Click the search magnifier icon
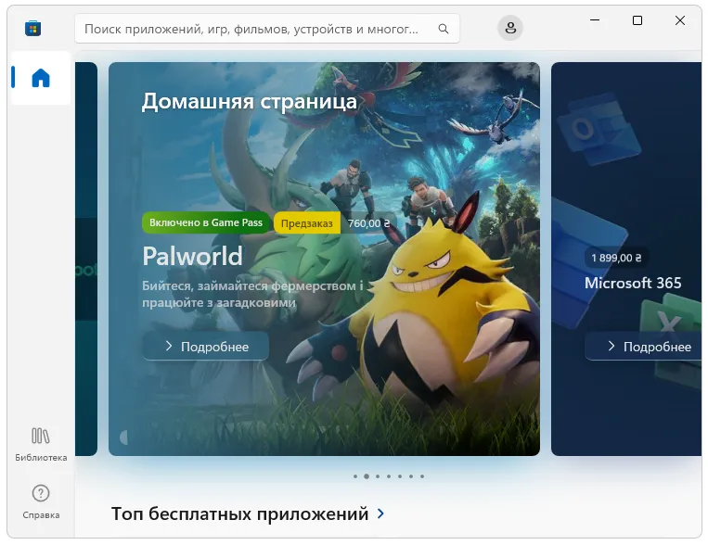 pyautogui.click(x=444, y=29)
